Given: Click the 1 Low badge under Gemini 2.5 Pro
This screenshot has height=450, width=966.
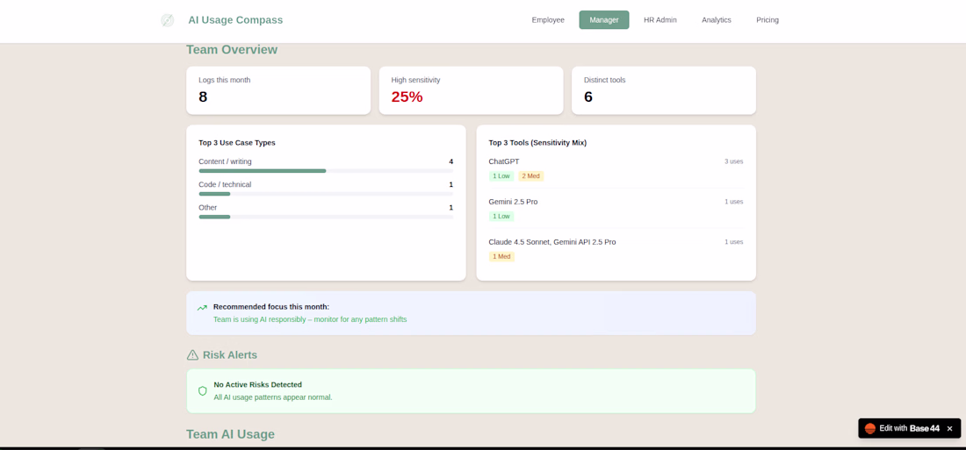Looking at the screenshot, I should click(x=501, y=216).
